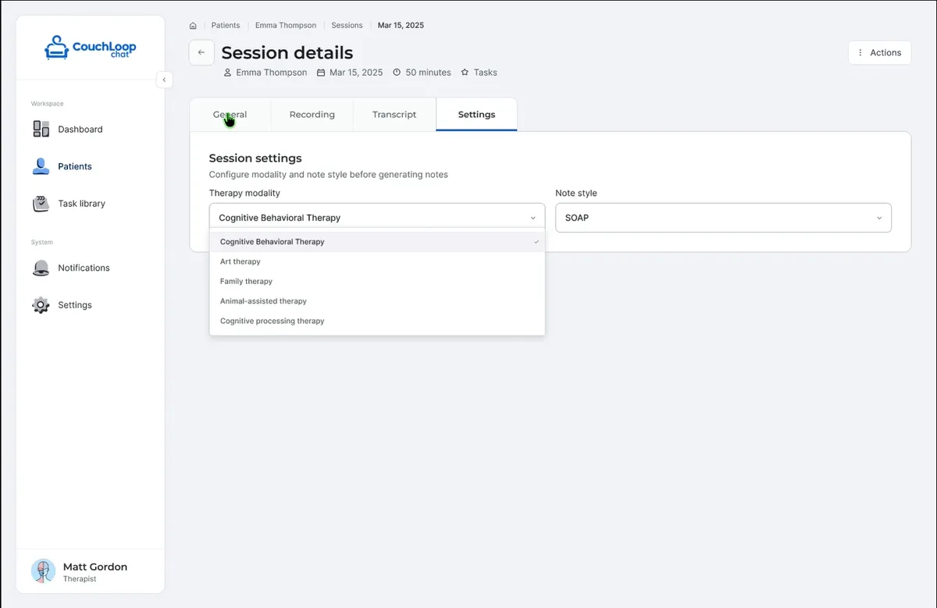Click the CouchLoop chat logo
This screenshot has width=937, height=608.
[91, 48]
